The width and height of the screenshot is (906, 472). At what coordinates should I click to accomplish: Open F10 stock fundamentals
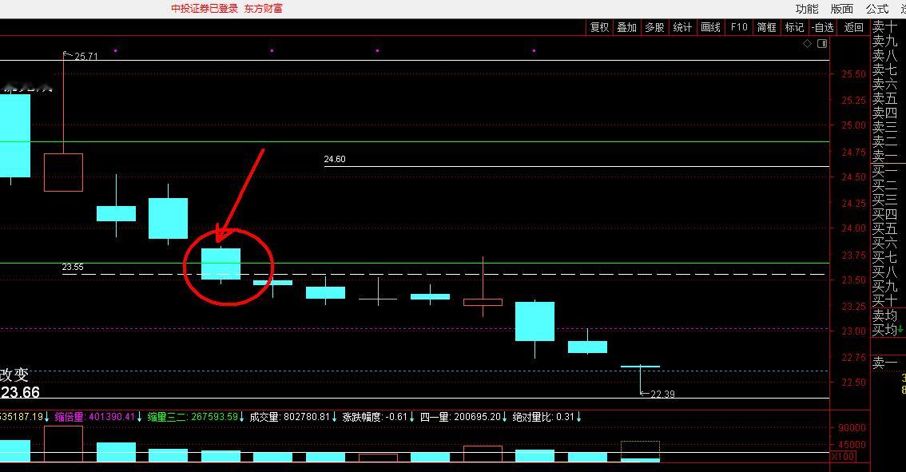pyautogui.click(x=737, y=26)
